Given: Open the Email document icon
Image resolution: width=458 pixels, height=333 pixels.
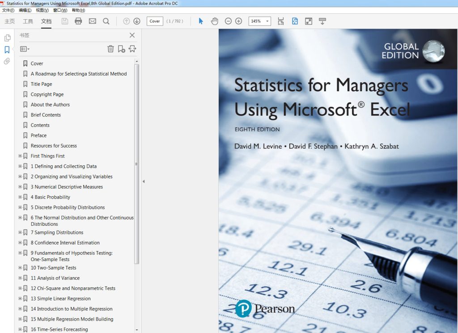Looking at the screenshot, I should click(92, 21).
